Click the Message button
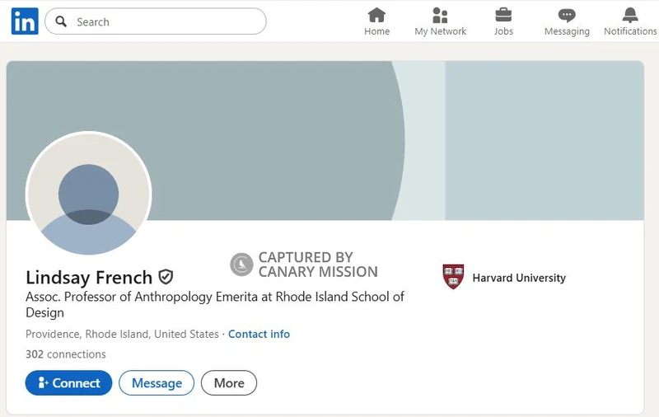659x417 pixels. pos(157,383)
